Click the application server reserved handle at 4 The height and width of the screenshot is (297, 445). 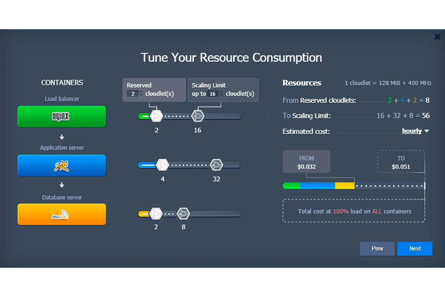[162, 165]
